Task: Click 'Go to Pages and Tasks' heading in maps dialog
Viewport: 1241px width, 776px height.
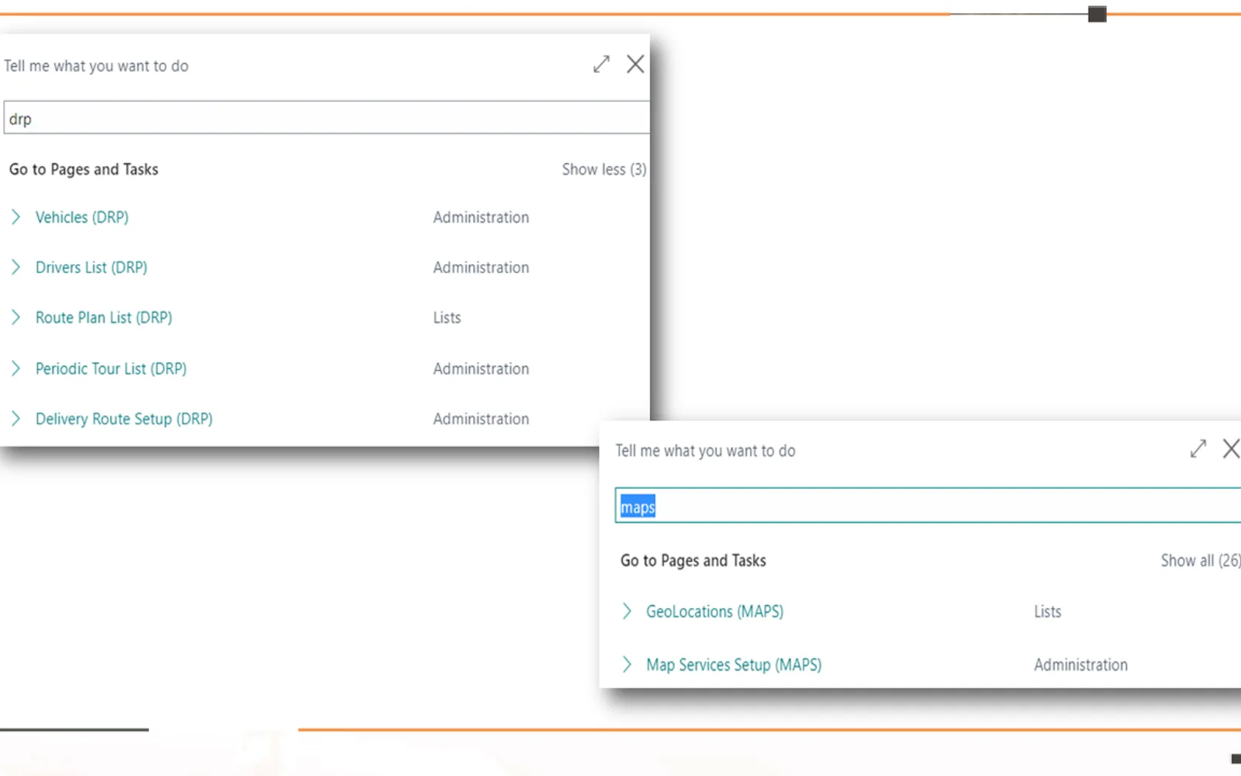Action: click(693, 560)
